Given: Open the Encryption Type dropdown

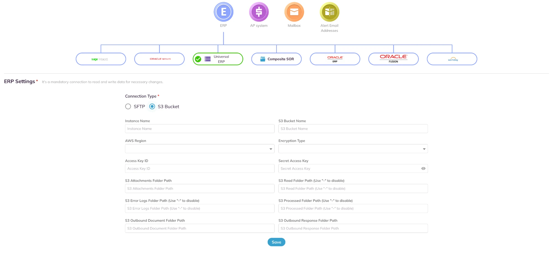Looking at the screenshot, I should tap(353, 149).
